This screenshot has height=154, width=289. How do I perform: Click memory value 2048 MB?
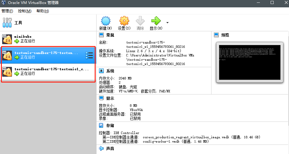coord(125,78)
